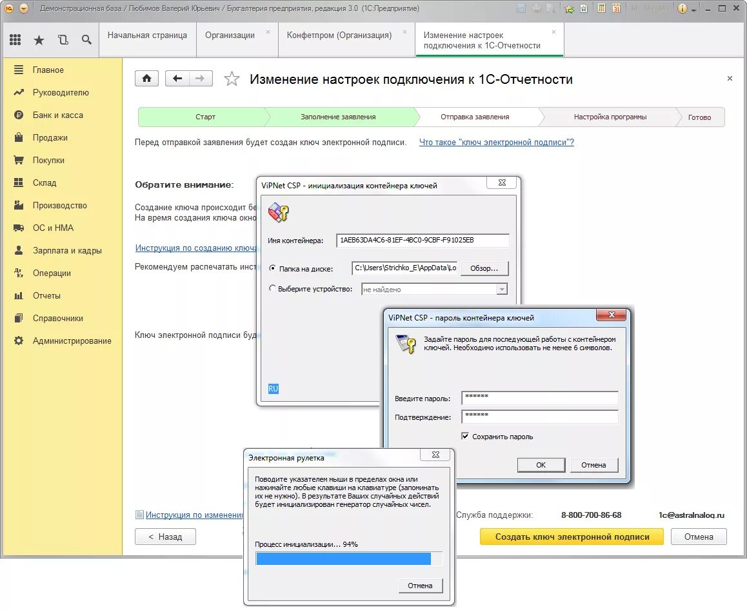Screen dimensions: 747x612
Task: Open the sections menu grid icon
Action: coord(15,40)
